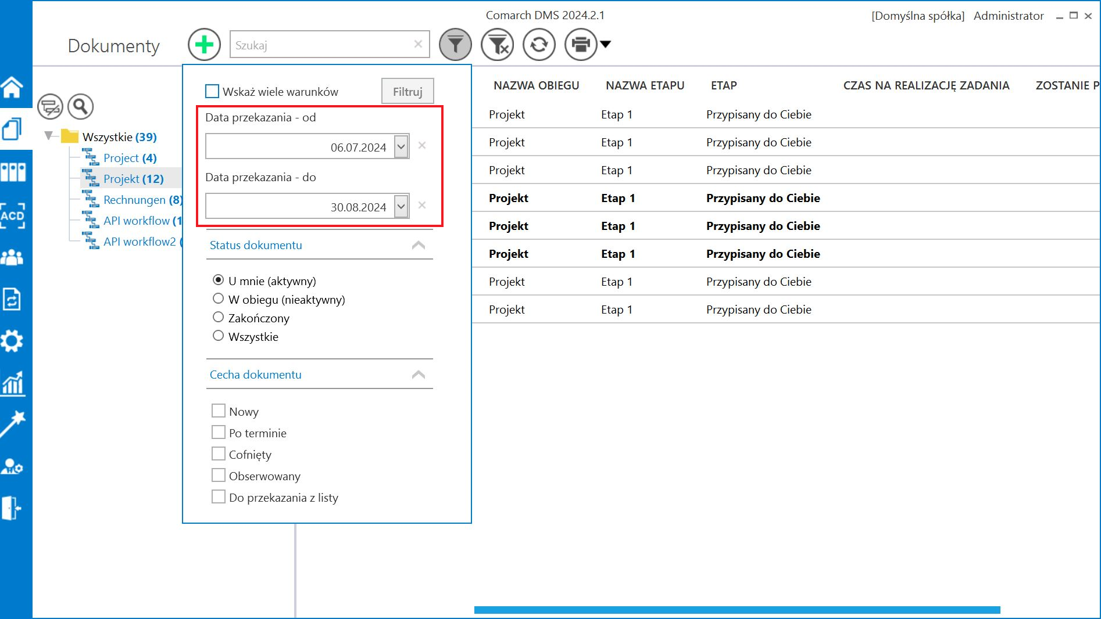
Task: Log out using door sidebar icon
Action: coord(11,508)
